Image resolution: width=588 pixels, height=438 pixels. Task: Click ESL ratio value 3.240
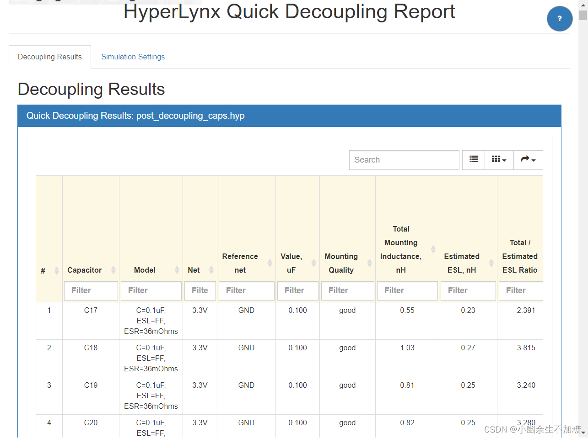[526, 385]
